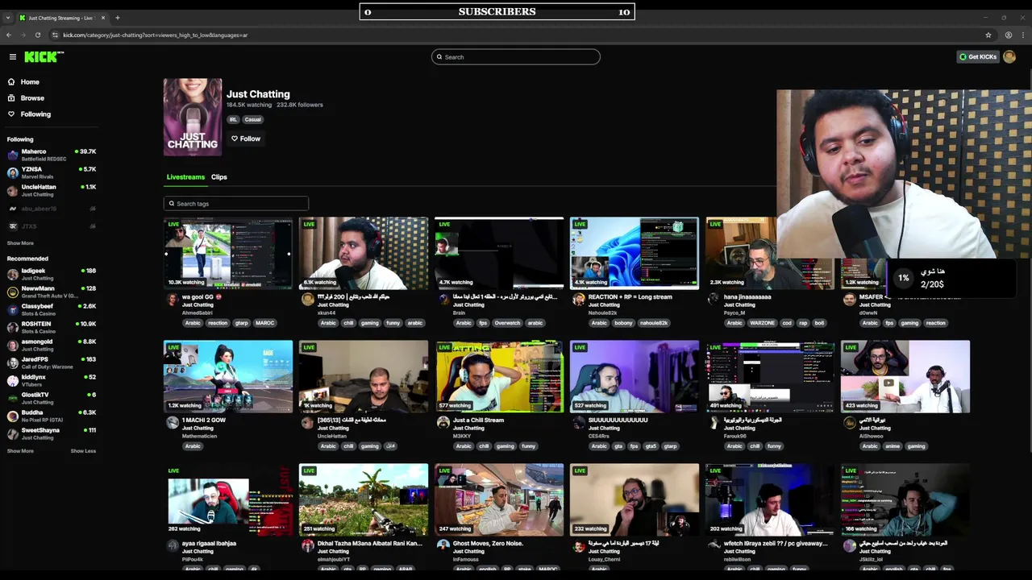Focus the kick.com URL address bar
The height and width of the screenshot is (580, 1032).
516,35
